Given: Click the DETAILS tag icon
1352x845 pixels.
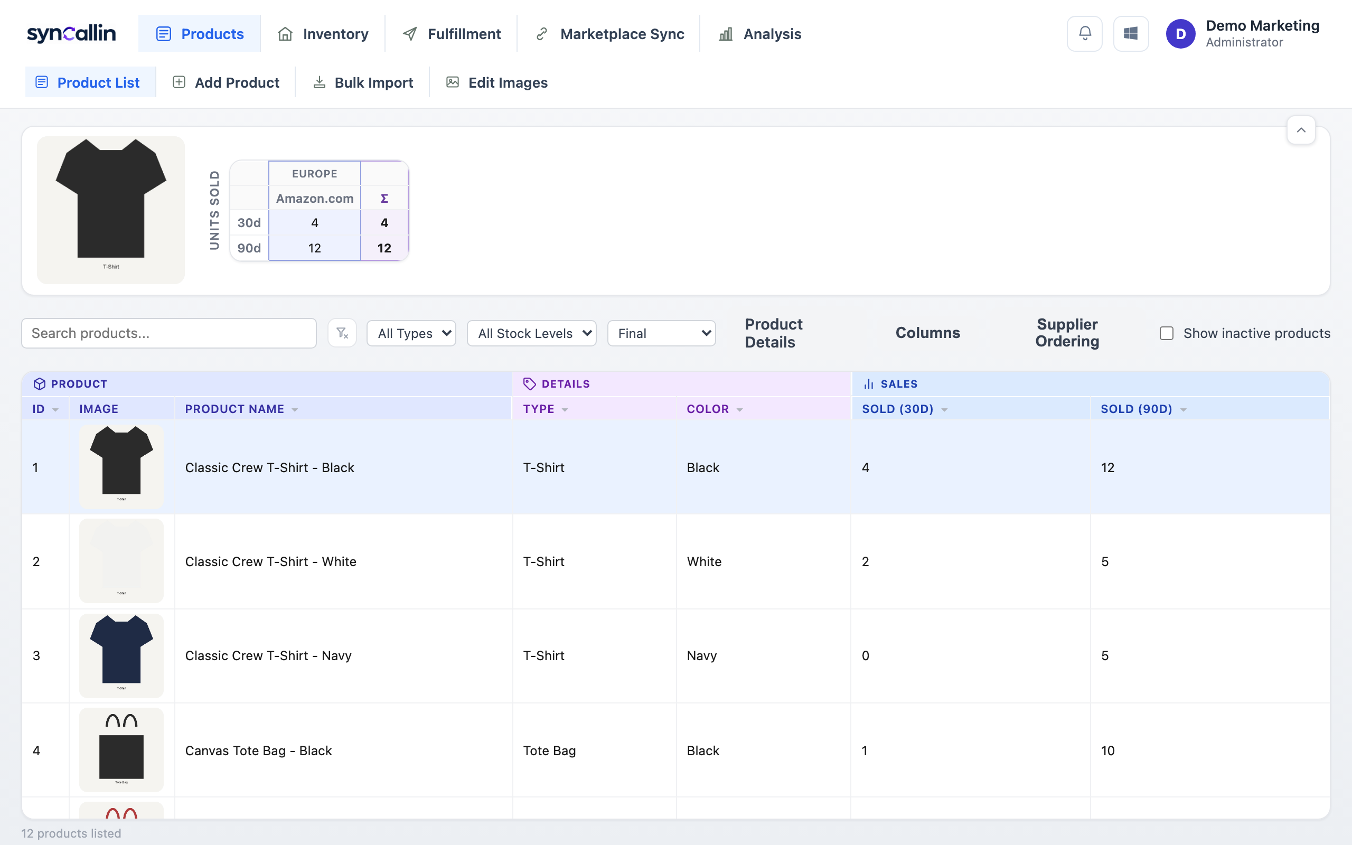Looking at the screenshot, I should click(529, 384).
